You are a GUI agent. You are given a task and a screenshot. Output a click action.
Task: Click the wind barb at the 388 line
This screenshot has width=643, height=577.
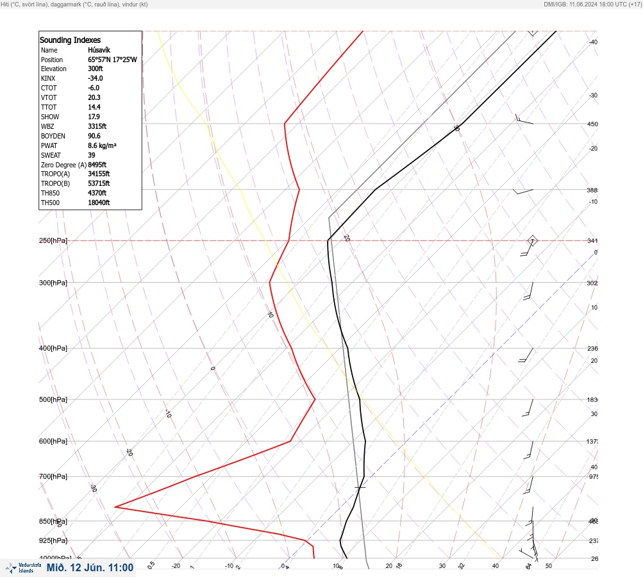(x=523, y=192)
